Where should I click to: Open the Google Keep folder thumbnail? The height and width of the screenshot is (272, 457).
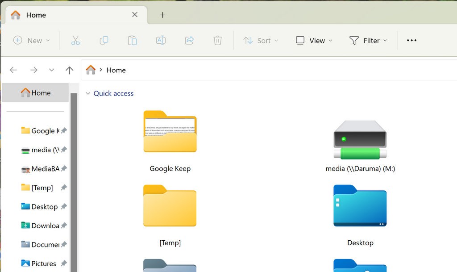point(170,132)
